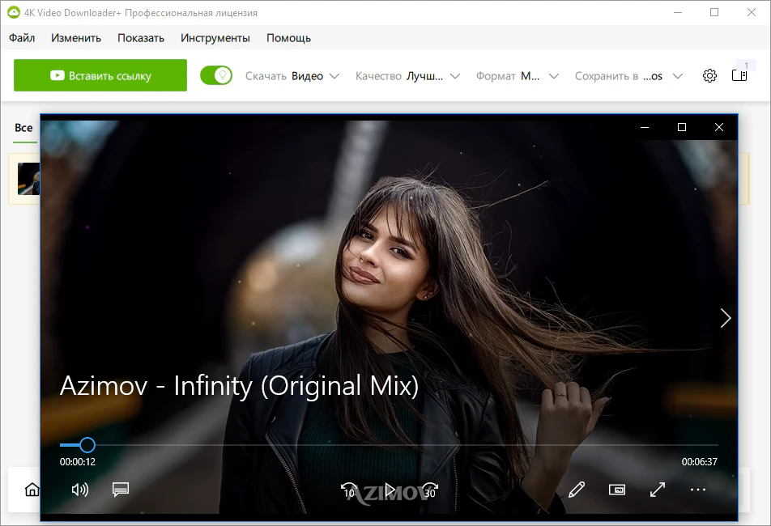The width and height of the screenshot is (771, 526).
Task: Click the Вставить ссылку button
Action: 100,75
